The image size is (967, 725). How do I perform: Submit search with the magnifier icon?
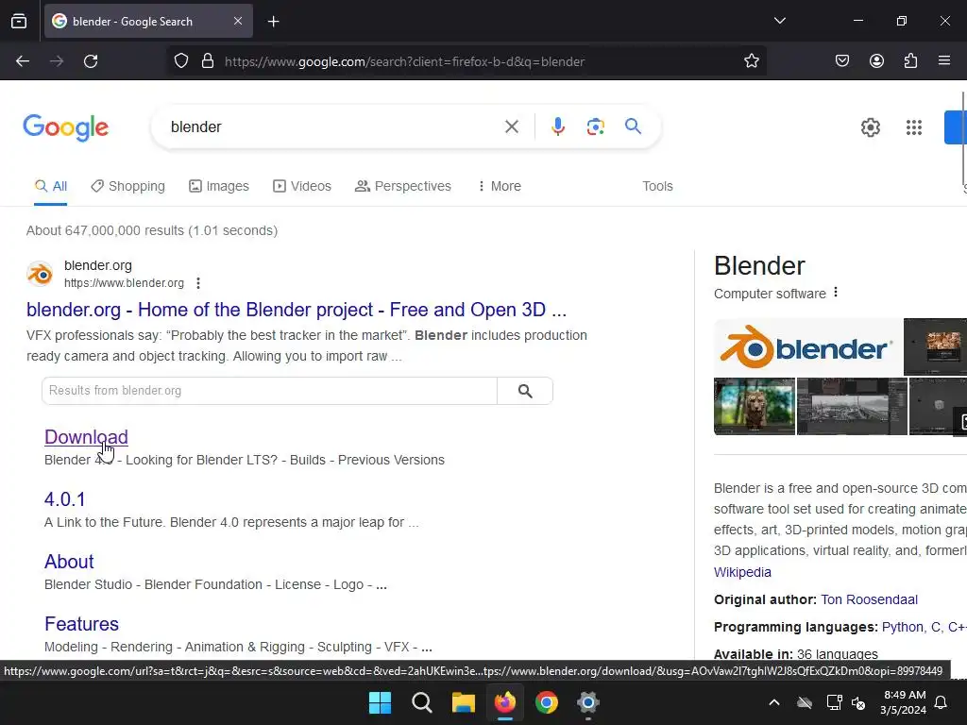pos(633,126)
